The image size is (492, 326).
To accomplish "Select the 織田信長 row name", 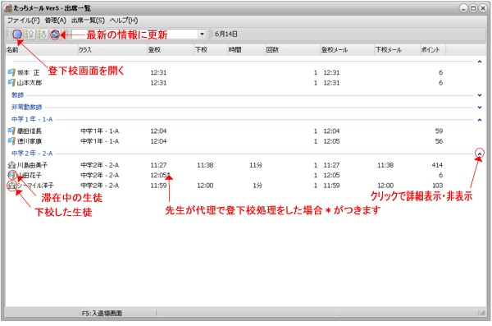I will click(30, 131).
